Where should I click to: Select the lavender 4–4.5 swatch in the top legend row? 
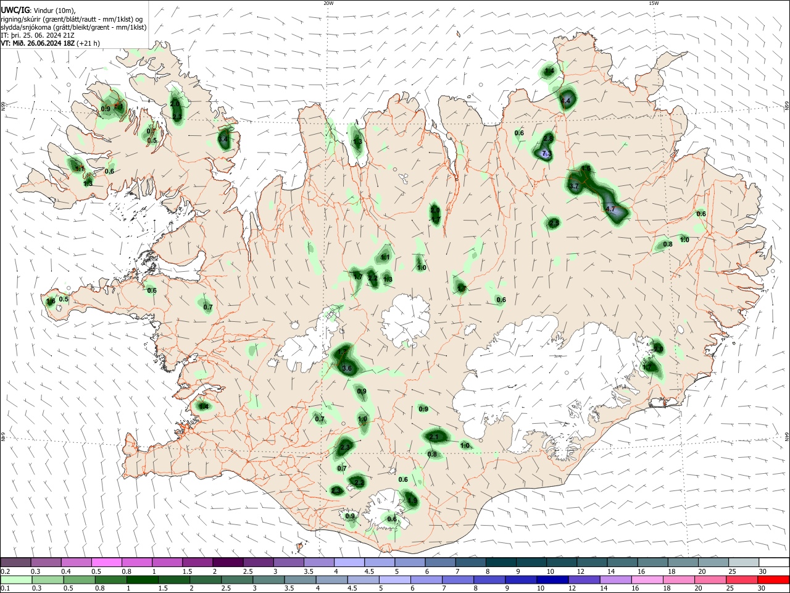tap(348, 563)
